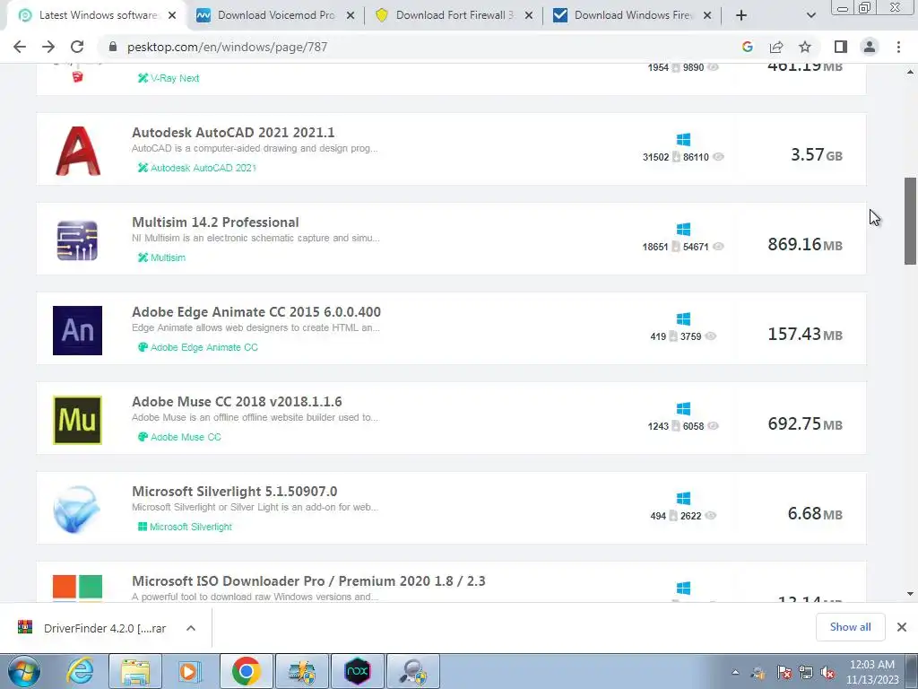Screen dimensions: 918x689
Task: Click the Adobe Muse CC tag link
Action: coord(179,437)
